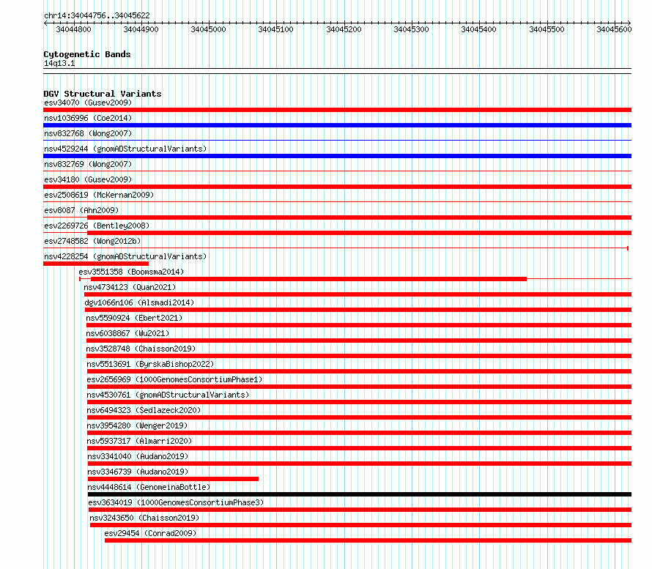Click ruler position 34045300
652x569 pixels.
(x=411, y=29)
